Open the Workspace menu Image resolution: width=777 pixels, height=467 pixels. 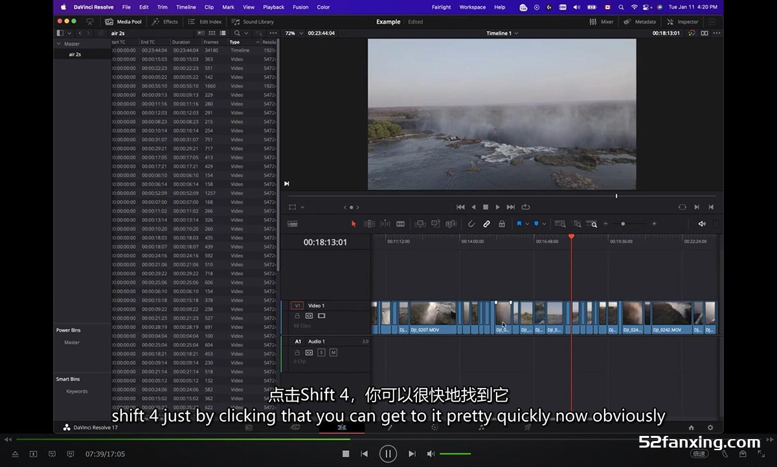coord(473,7)
